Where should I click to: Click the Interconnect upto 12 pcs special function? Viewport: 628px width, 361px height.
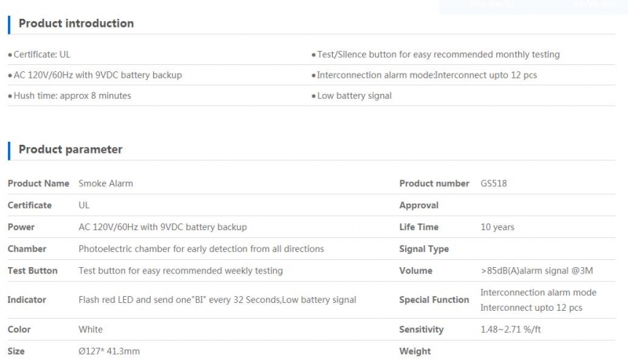(x=531, y=308)
